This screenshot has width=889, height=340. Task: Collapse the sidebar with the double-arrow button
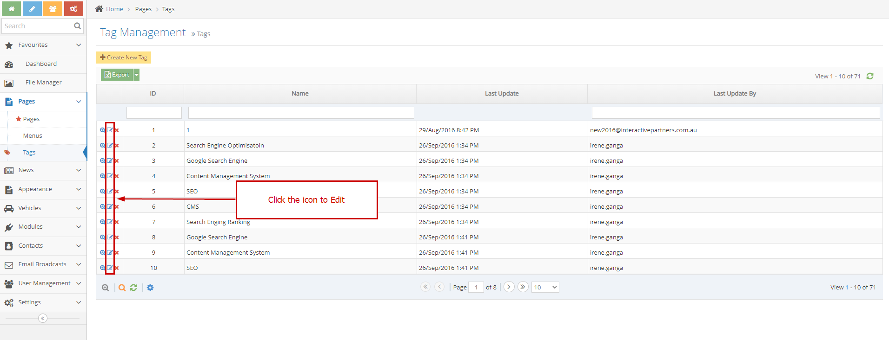point(43,318)
